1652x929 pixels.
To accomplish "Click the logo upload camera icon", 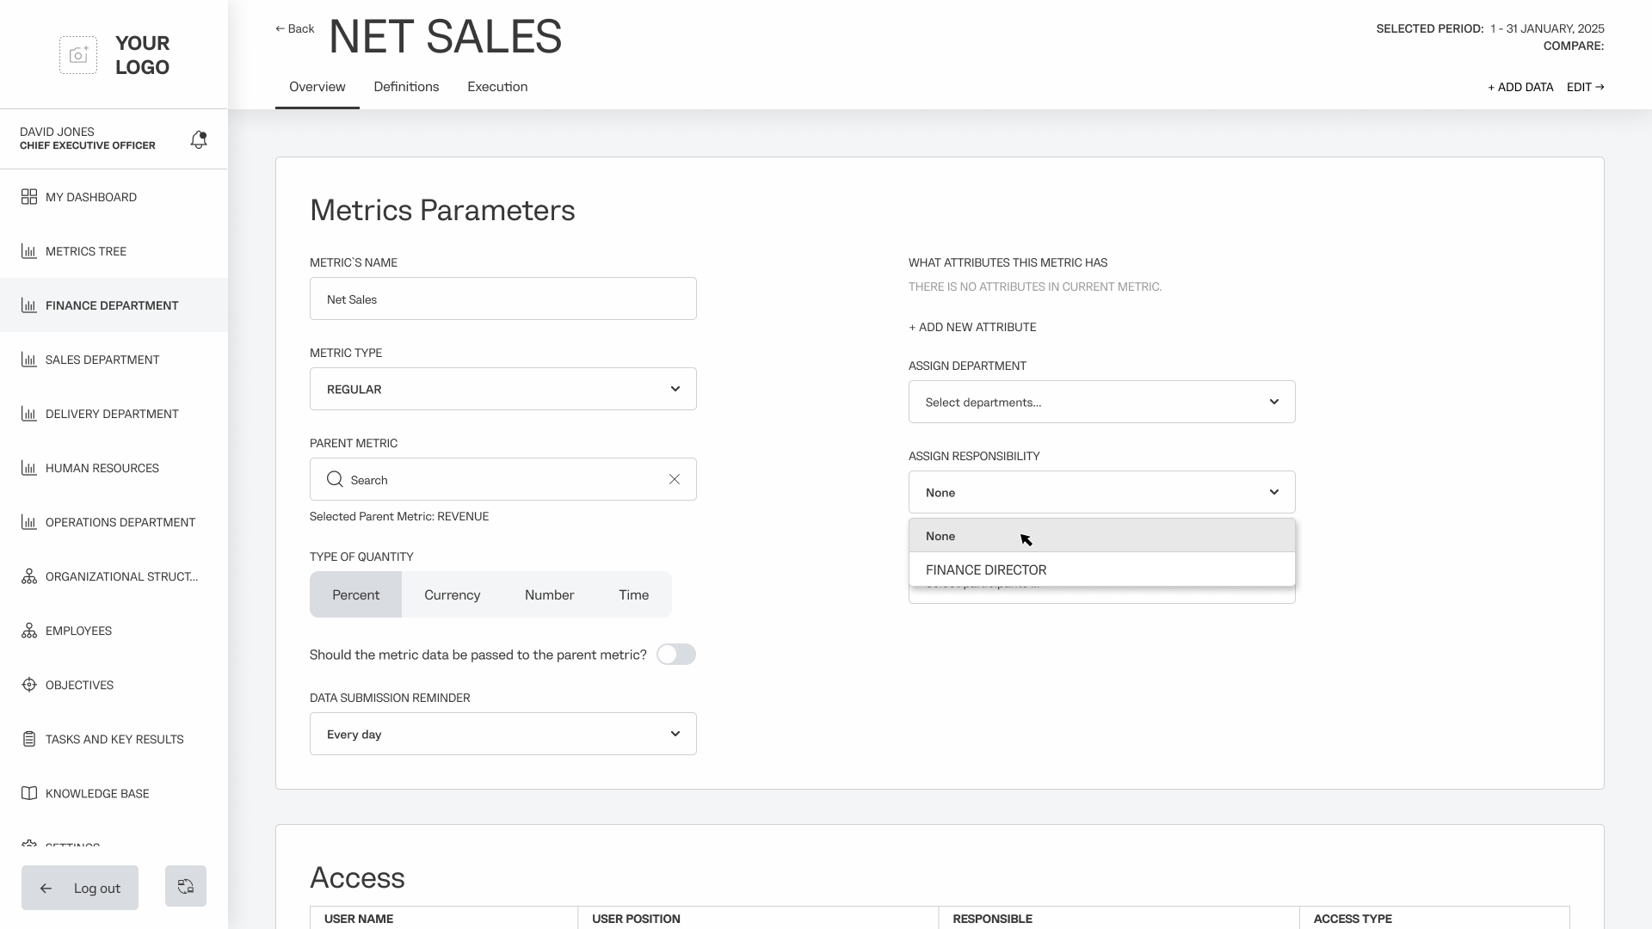I will pyautogui.click(x=78, y=55).
